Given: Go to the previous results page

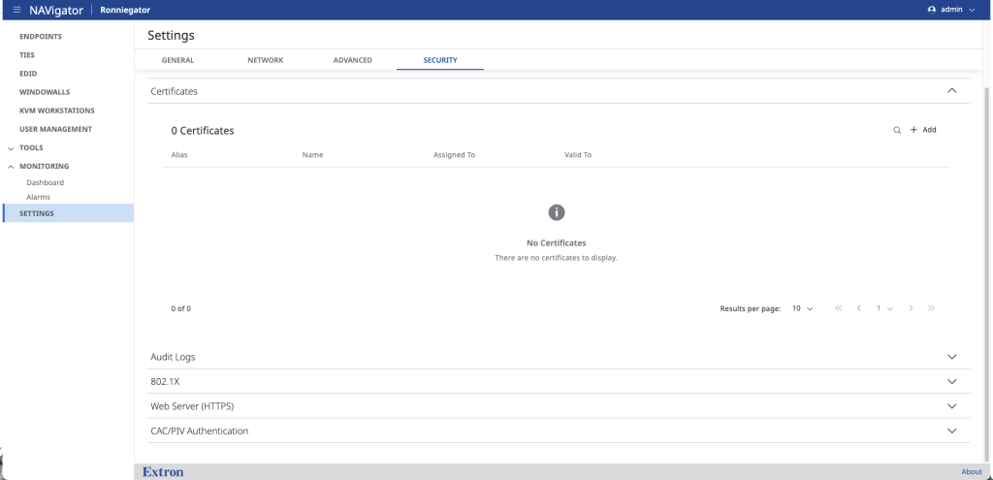Looking at the screenshot, I should pyautogui.click(x=859, y=308).
